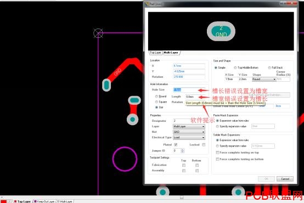Select the slotted GND pad at track end
304x203 pixels.
pyautogui.click(x=106, y=85)
